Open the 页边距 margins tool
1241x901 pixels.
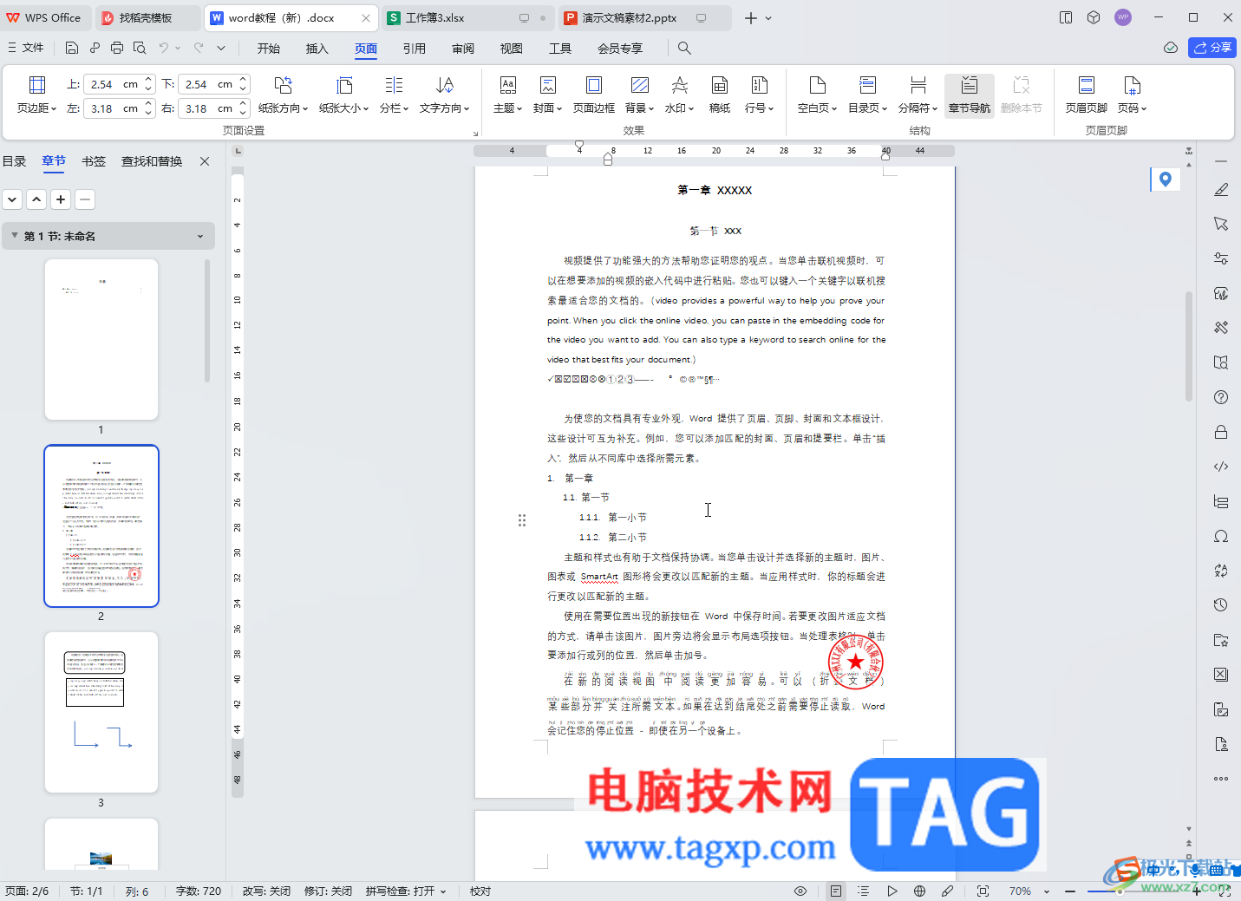(36, 95)
